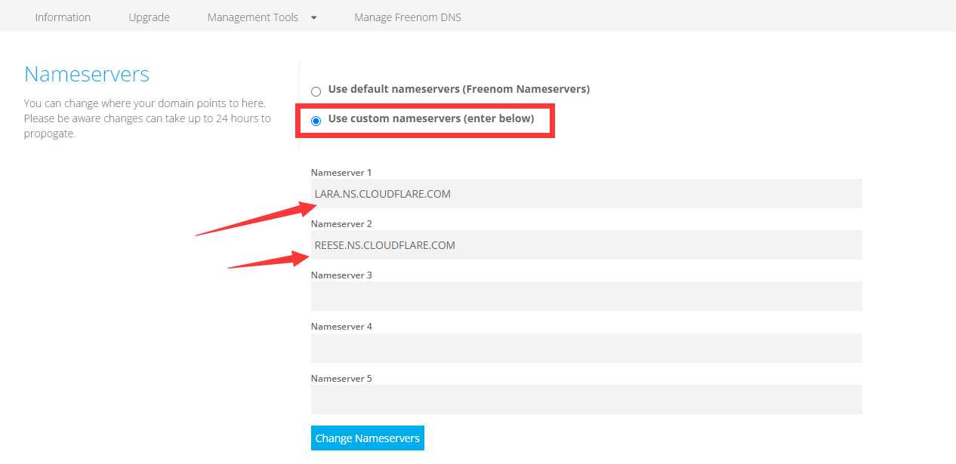The image size is (956, 464).
Task: Select the default Freenom nameservers radio button
Action: click(316, 91)
